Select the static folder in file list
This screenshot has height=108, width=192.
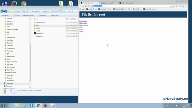click(38, 28)
